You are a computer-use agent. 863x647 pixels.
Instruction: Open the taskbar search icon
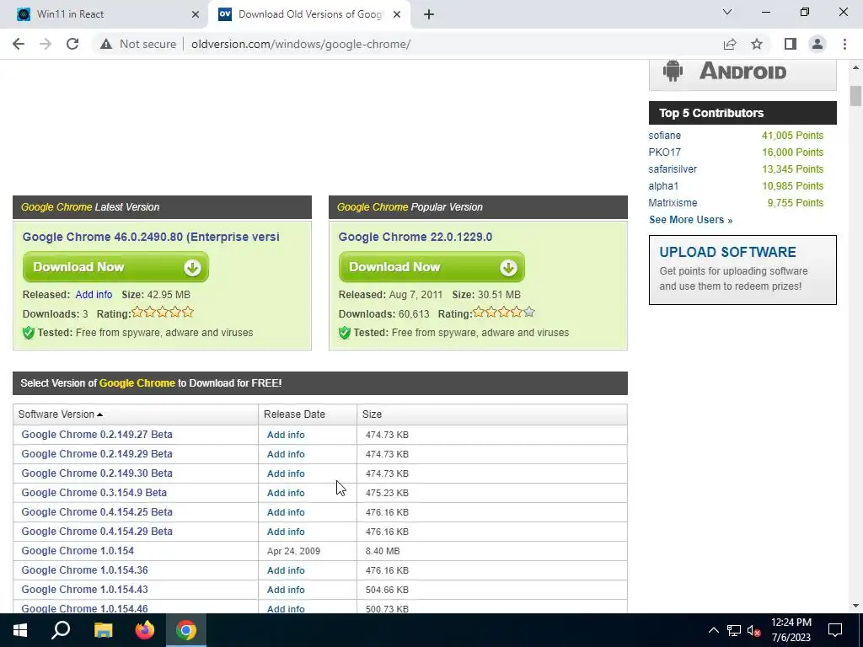[61, 630]
